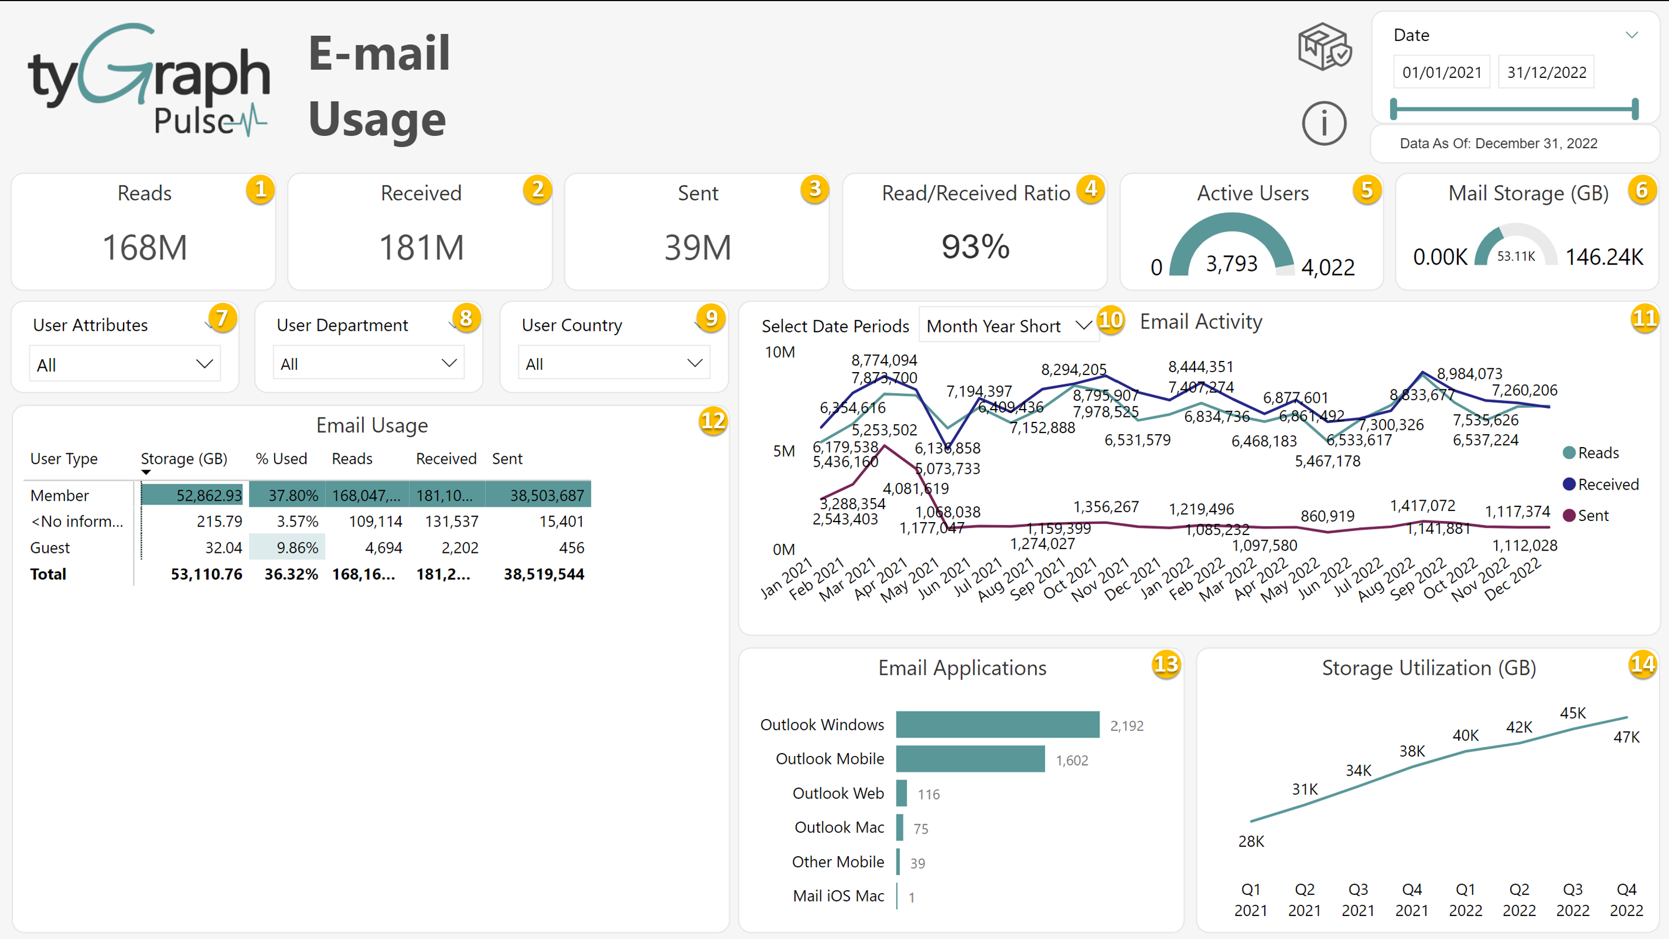
Task: Click yellow badge number 1 on Reads card
Action: (x=261, y=190)
